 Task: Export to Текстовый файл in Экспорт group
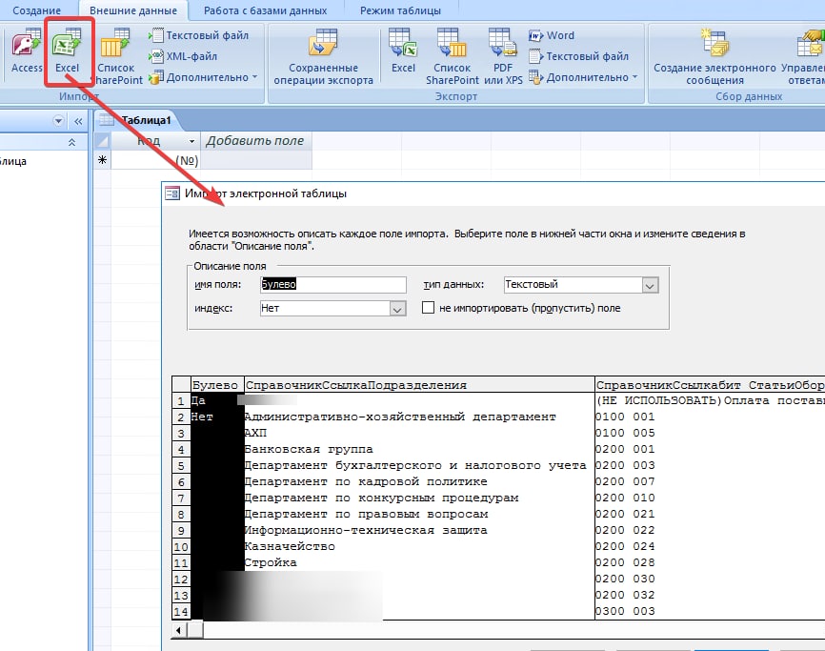tap(579, 56)
